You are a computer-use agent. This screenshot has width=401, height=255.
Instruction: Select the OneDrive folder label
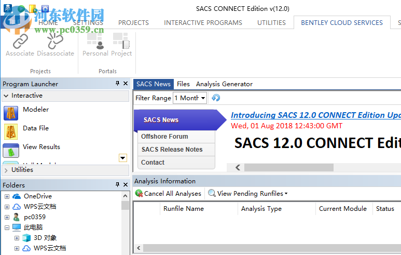click(x=38, y=196)
